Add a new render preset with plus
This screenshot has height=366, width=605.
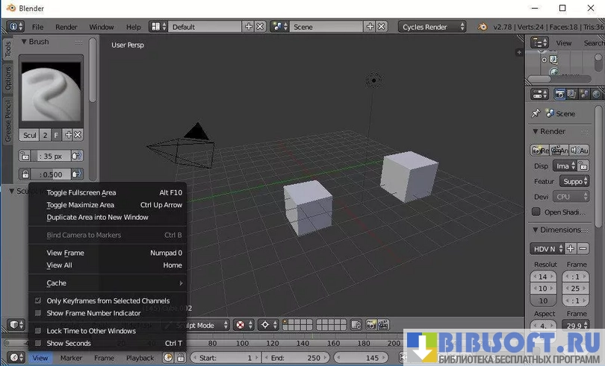click(x=570, y=248)
